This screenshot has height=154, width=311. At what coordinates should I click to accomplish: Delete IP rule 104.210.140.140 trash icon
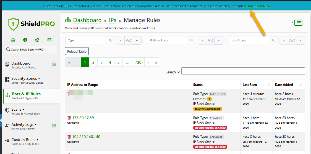coord(69,137)
